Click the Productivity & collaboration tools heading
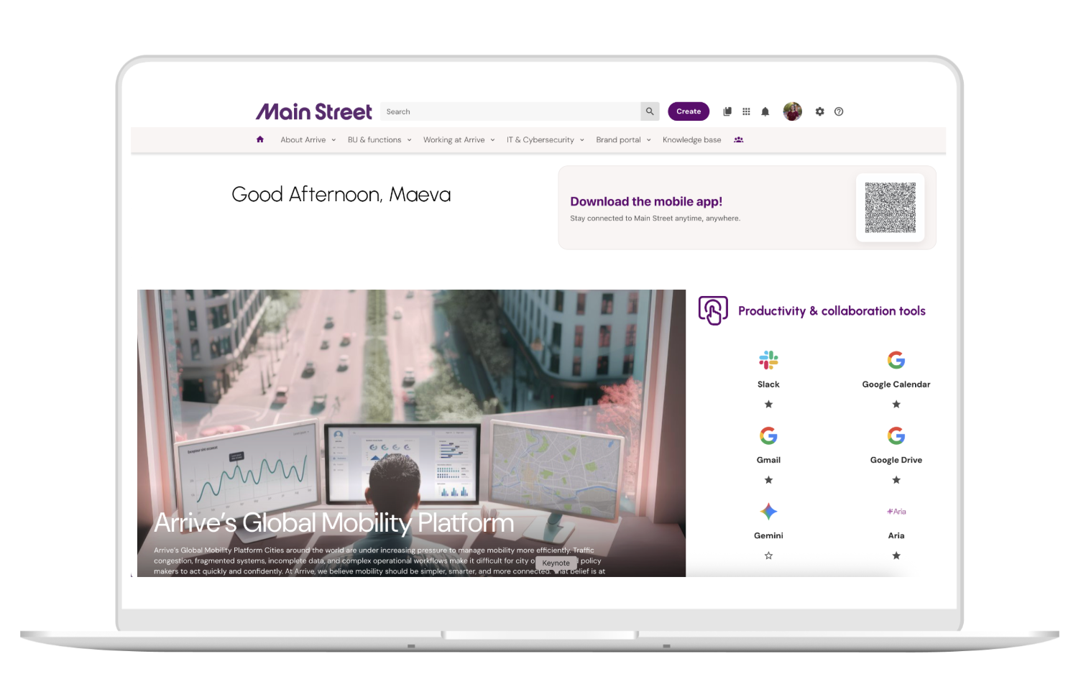The image size is (1081, 687). (832, 311)
